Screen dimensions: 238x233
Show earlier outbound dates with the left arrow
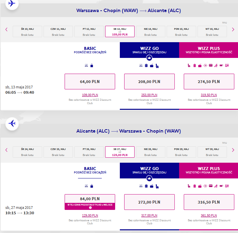[x=6, y=29]
